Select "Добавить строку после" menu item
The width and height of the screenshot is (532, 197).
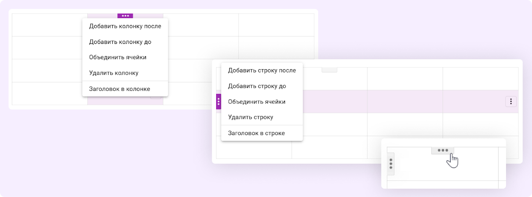(262, 71)
